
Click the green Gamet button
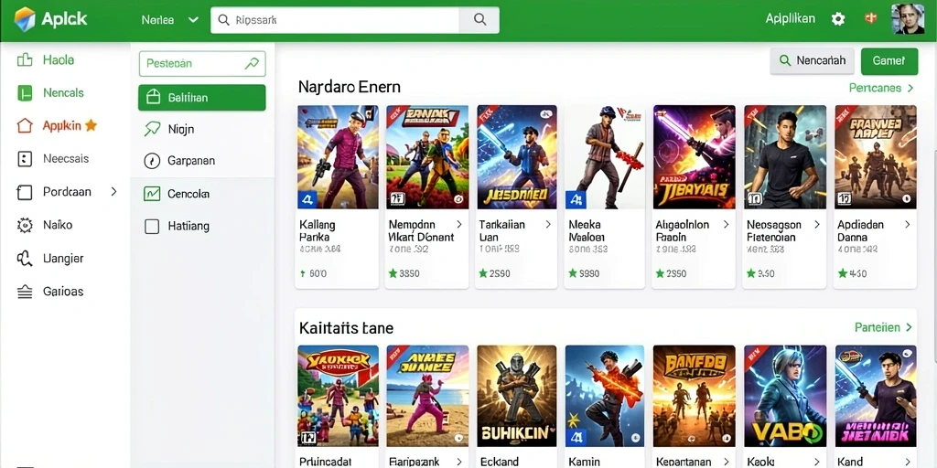tap(889, 61)
